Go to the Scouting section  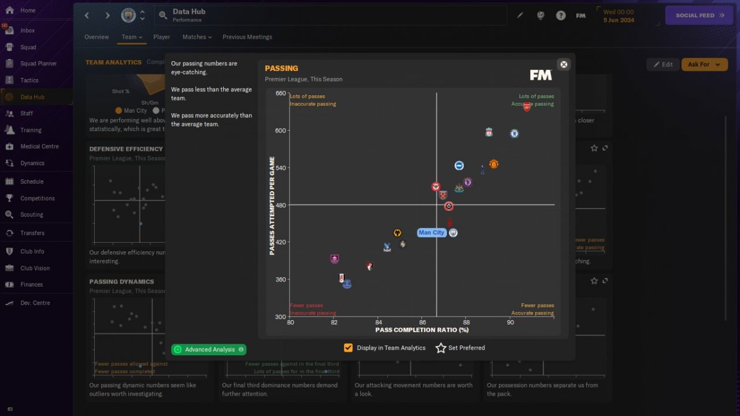click(x=32, y=214)
